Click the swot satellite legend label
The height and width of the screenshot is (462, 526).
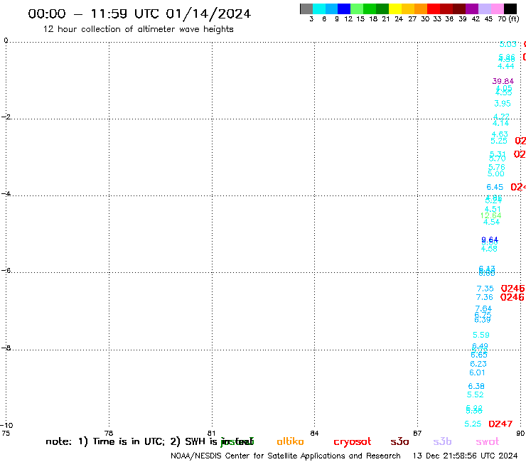point(488,441)
